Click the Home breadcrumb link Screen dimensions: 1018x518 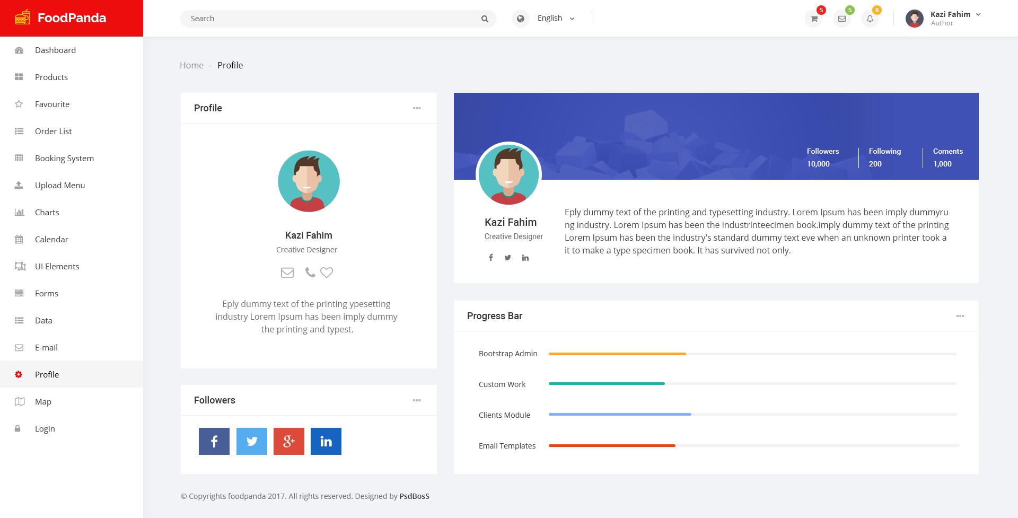coord(191,65)
